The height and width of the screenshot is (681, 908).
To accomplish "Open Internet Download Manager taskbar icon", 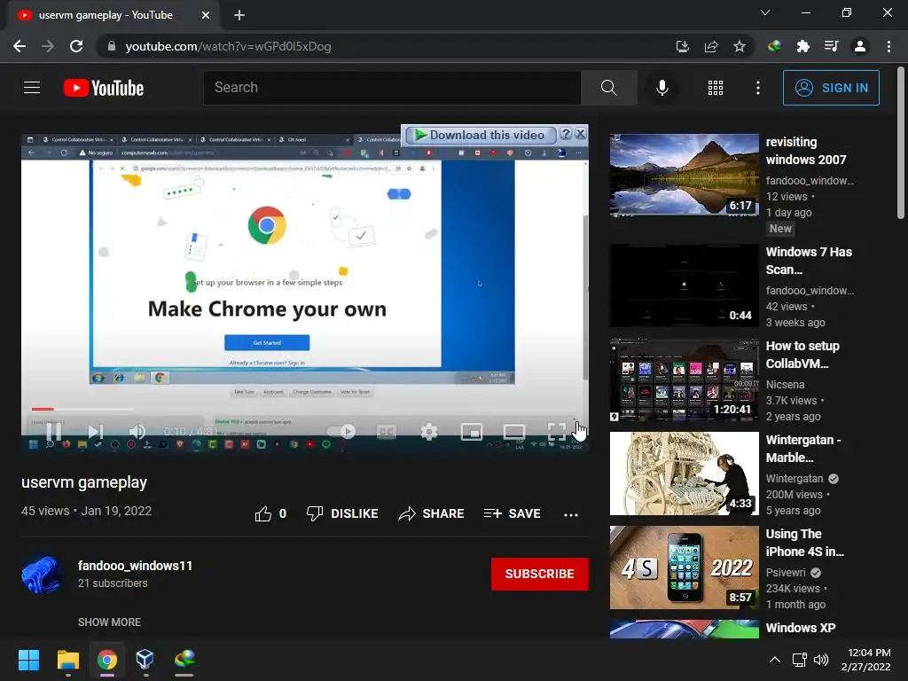I will [184, 660].
